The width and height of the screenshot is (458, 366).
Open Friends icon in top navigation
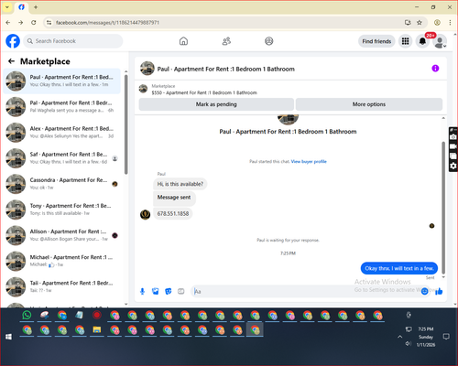226,41
